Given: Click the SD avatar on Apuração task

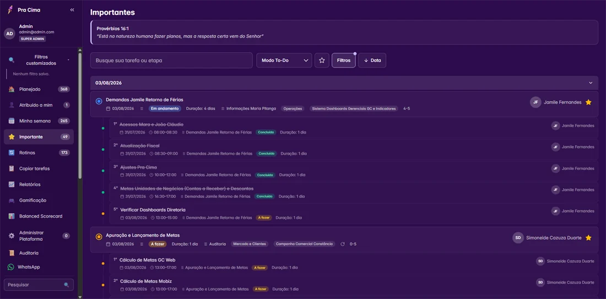Looking at the screenshot, I should tap(518, 237).
